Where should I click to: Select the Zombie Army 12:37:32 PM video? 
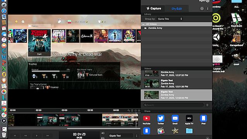point(177,74)
